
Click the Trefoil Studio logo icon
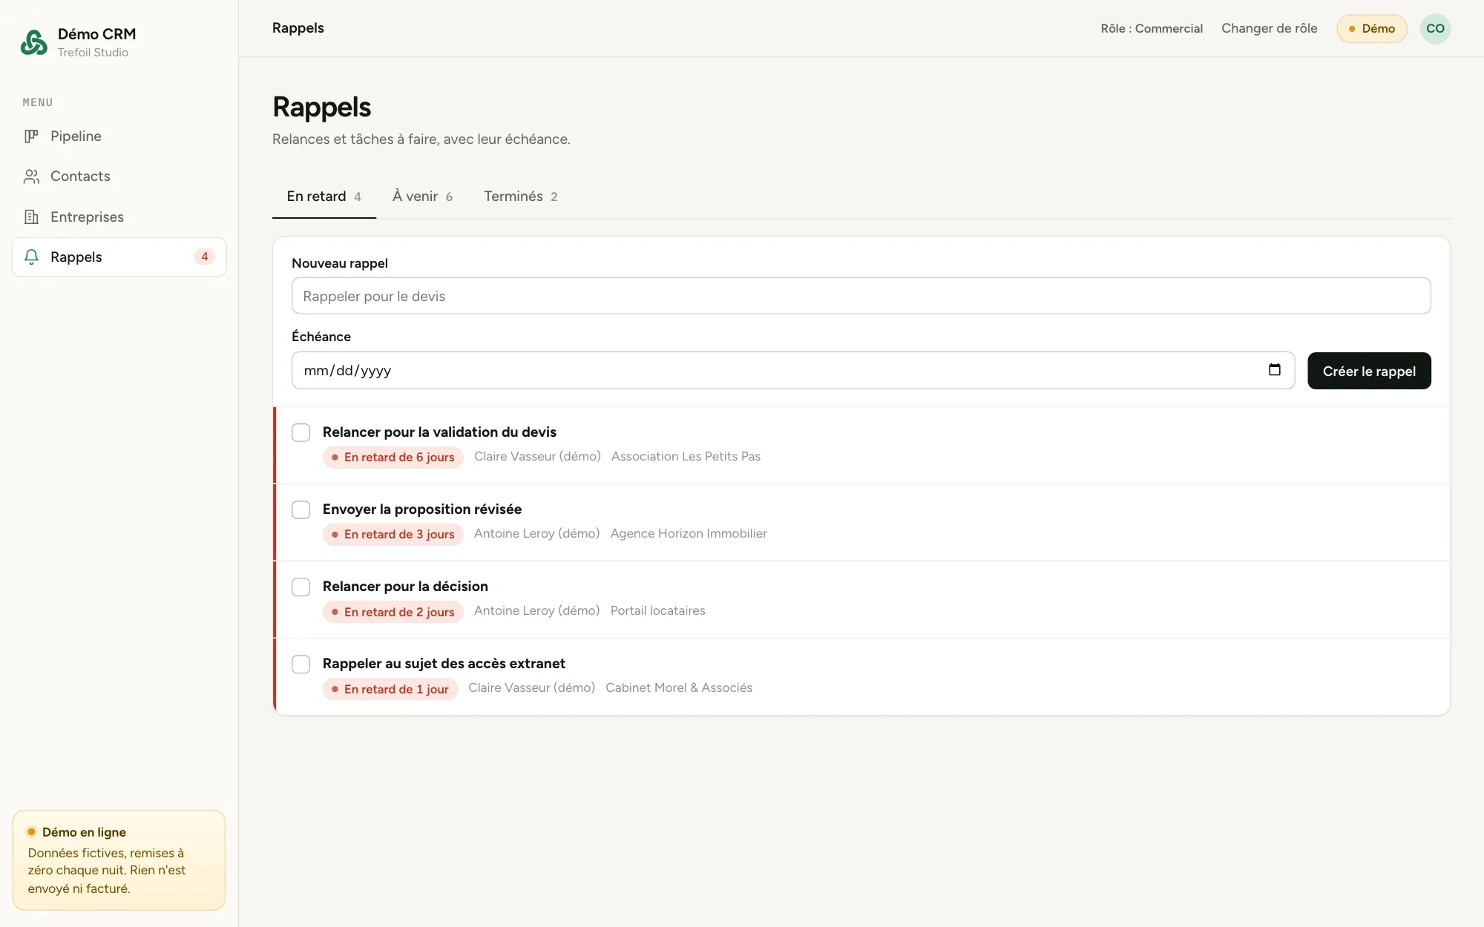[34, 42]
